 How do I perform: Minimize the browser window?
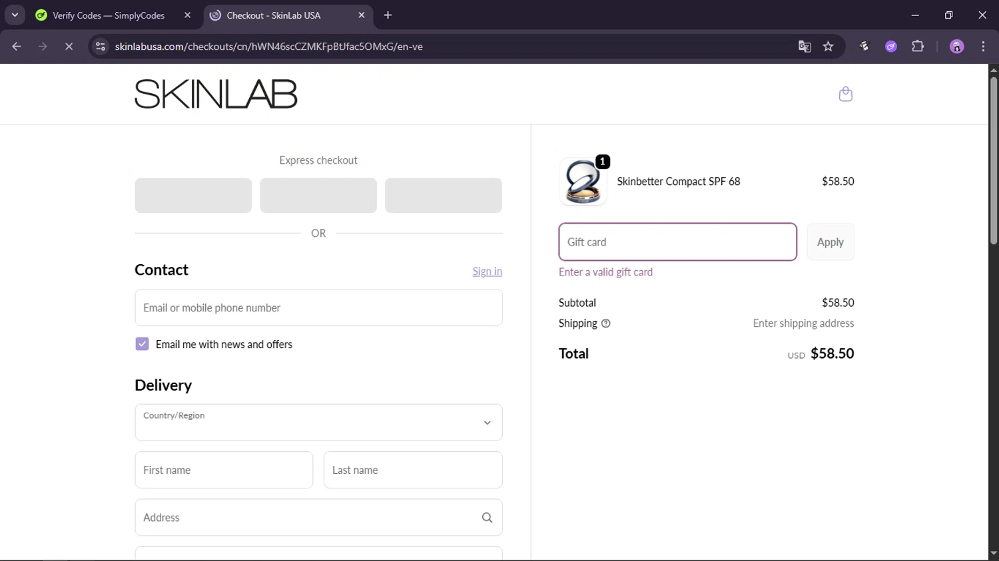pos(915,15)
